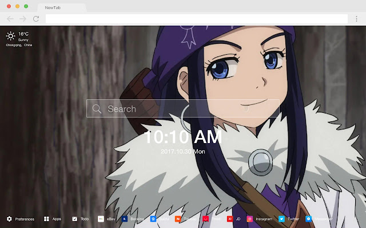The height and width of the screenshot is (228, 366).
Task: Open the Booking shortcut icon
Action: pos(125,219)
